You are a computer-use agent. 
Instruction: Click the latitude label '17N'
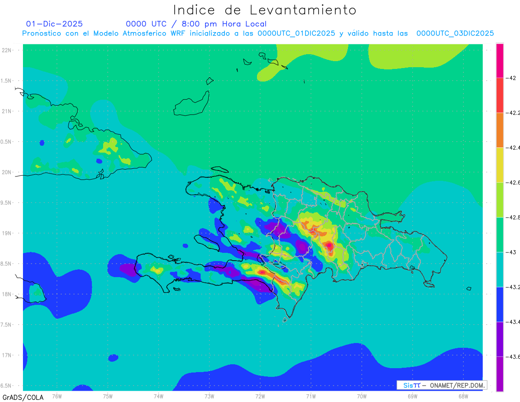point(7,355)
